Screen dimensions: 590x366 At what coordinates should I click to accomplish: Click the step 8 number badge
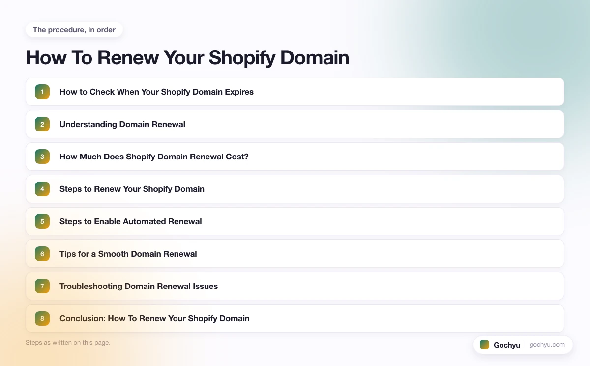click(x=42, y=318)
